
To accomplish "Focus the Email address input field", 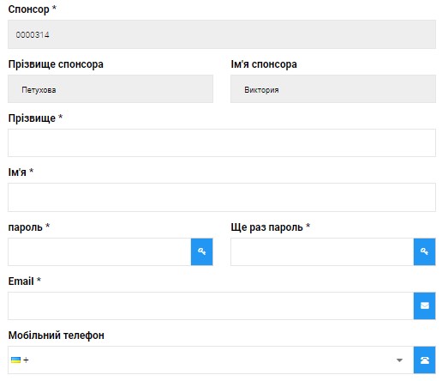I will (x=211, y=305).
